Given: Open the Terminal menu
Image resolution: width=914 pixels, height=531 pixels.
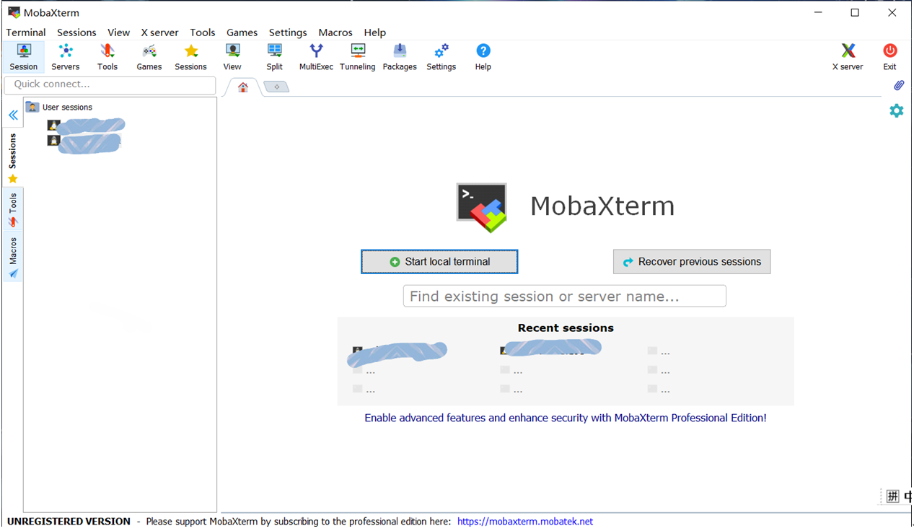Looking at the screenshot, I should pyautogui.click(x=26, y=32).
